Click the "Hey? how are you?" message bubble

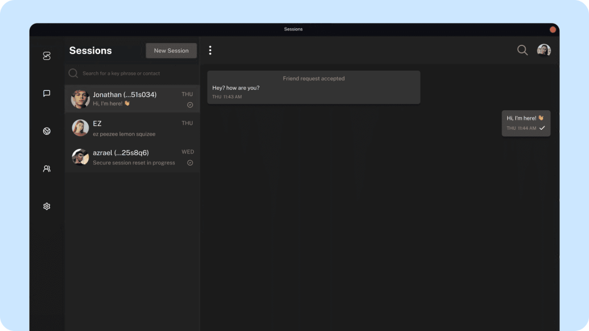point(313,87)
